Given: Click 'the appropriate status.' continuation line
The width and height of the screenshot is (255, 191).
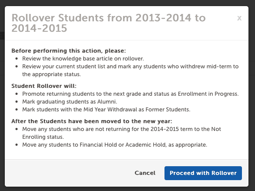Looking at the screenshot, I should point(51,74).
